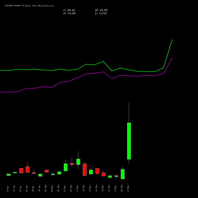Click the 29 Apr date label
198x198 pixels.
click(x=33, y=188)
